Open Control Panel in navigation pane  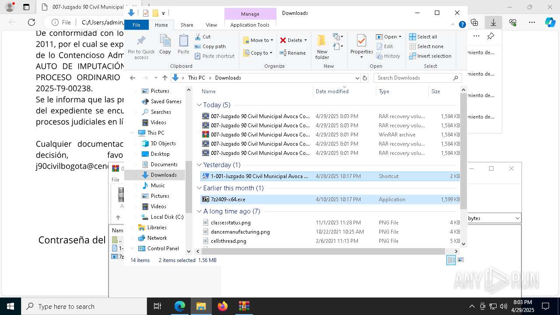tap(158, 248)
